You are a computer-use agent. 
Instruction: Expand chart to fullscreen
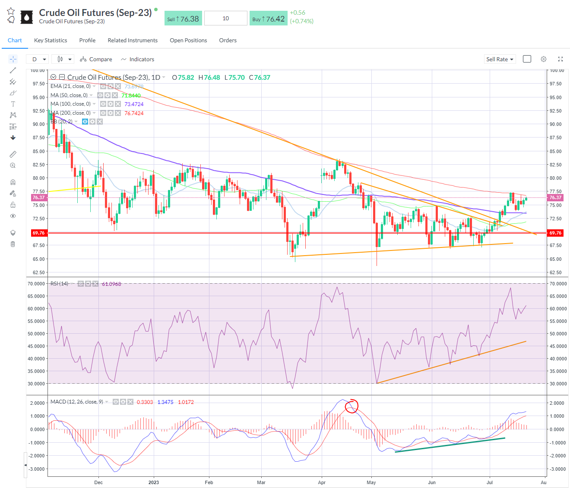[x=560, y=59]
